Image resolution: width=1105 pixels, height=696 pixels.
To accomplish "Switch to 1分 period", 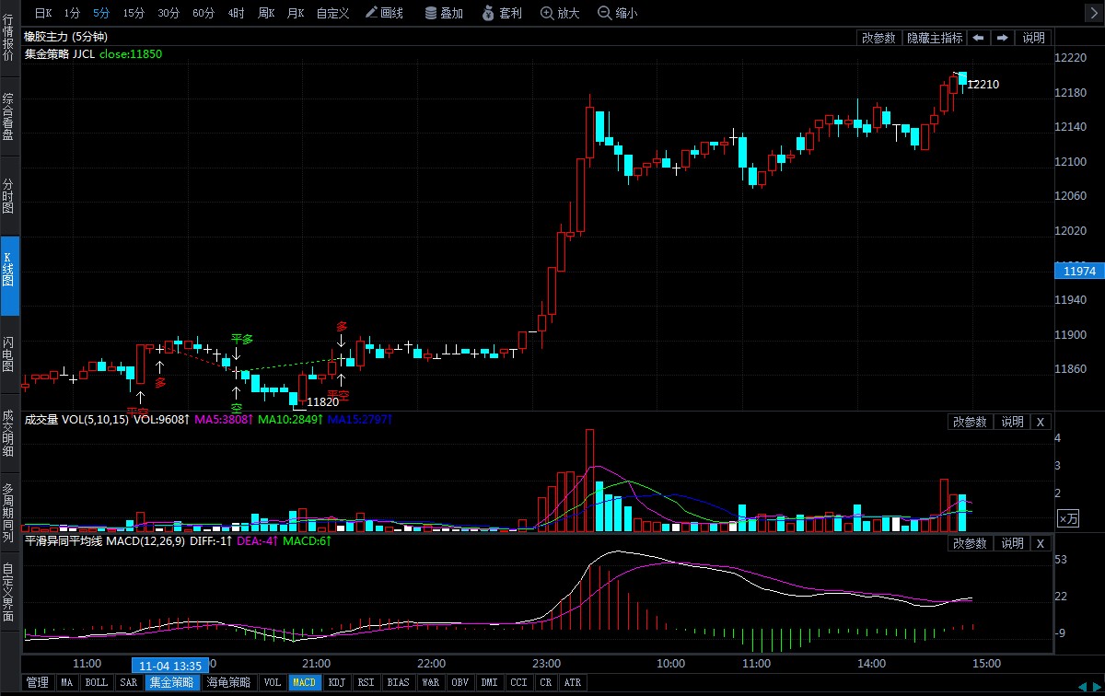I will coord(73,13).
